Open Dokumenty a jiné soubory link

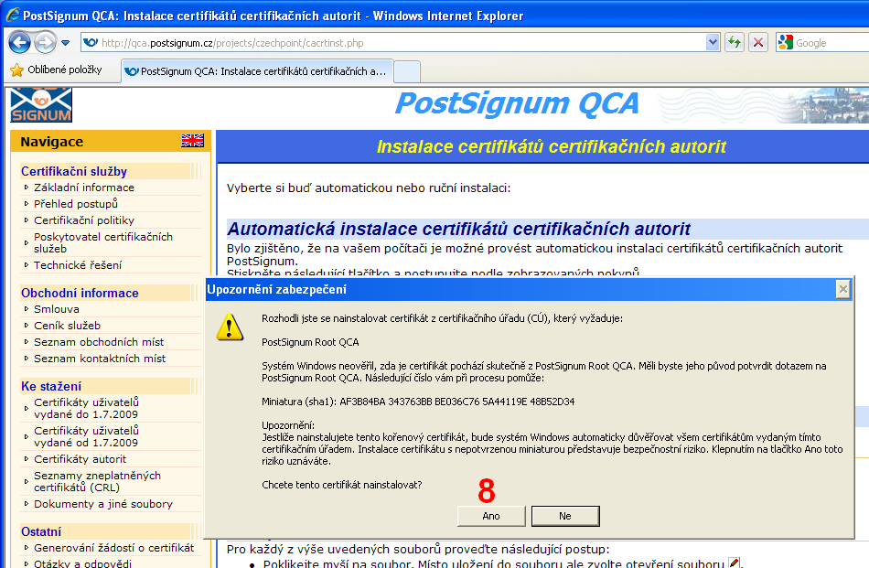click(103, 504)
